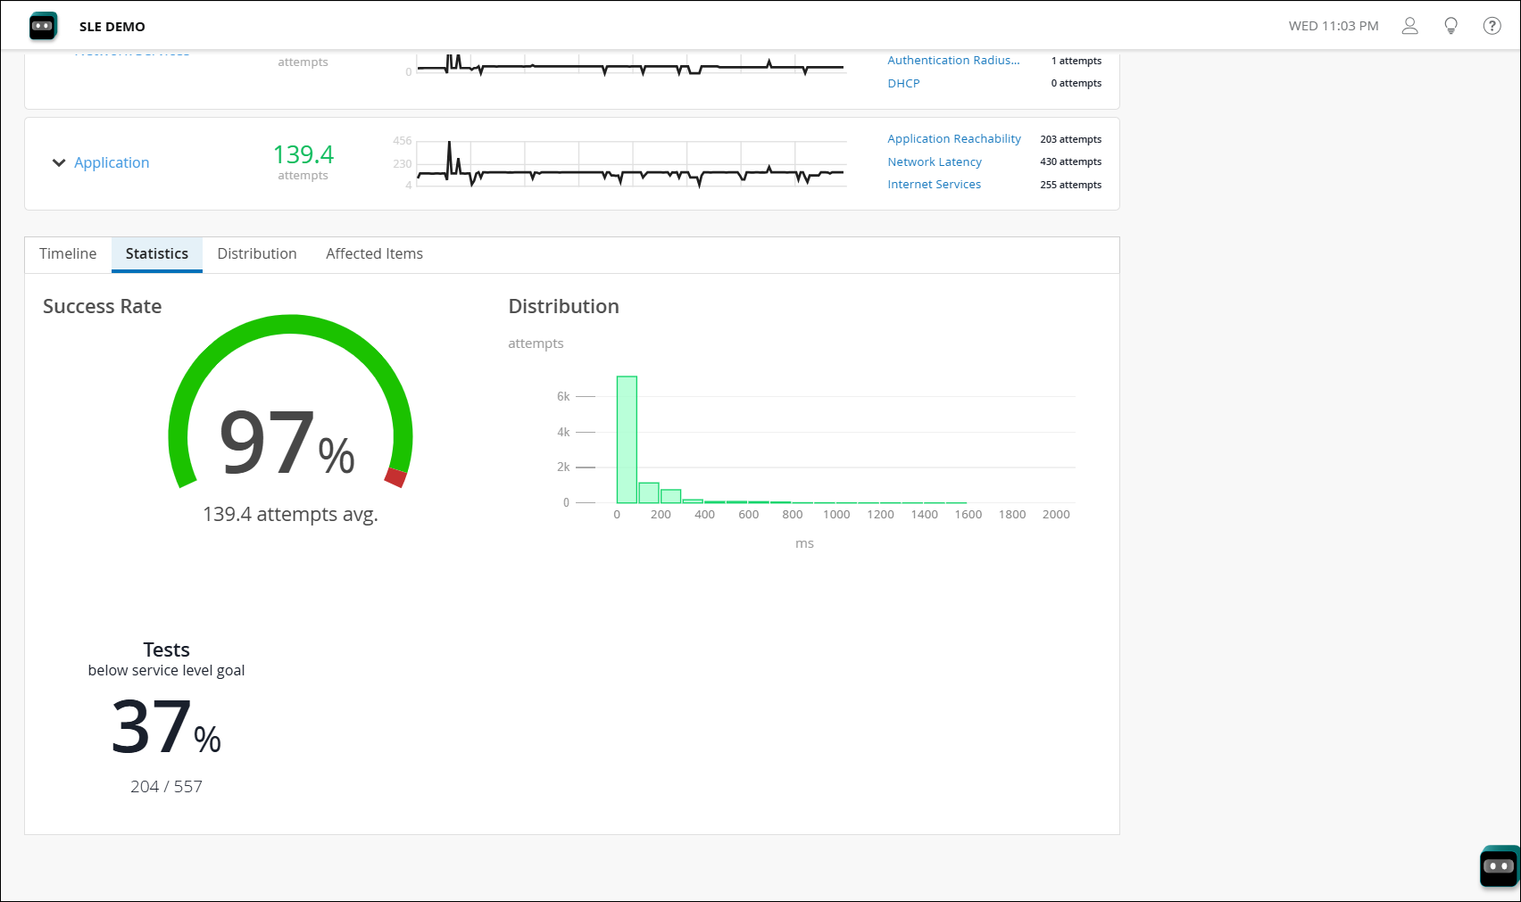Screen dimensions: 1521x902
Task: Collapse the Application SLE section
Action: tap(59, 162)
